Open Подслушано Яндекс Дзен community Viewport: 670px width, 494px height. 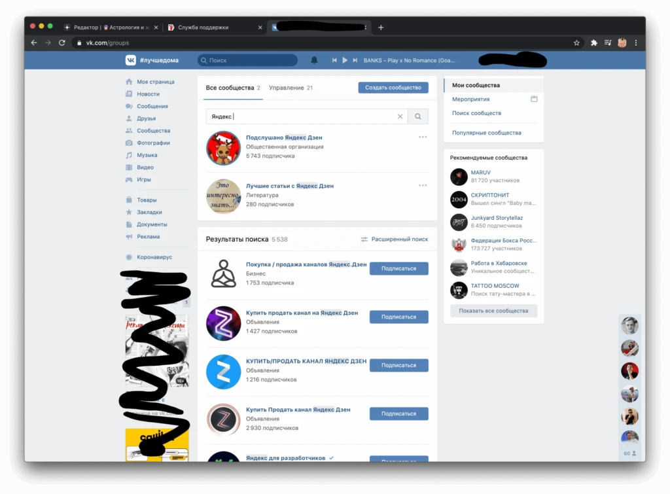[284, 137]
